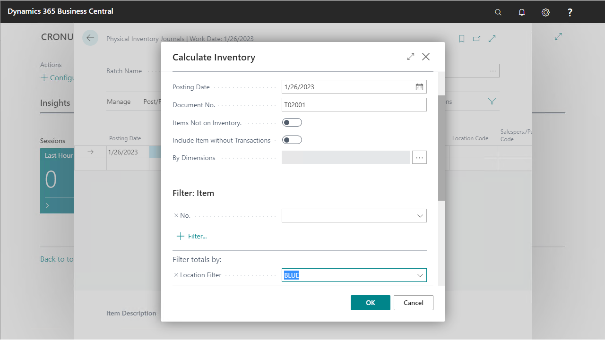Click Dynamics 365 Business Central title
Viewport: 605px width, 340px height.
[x=60, y=11]
